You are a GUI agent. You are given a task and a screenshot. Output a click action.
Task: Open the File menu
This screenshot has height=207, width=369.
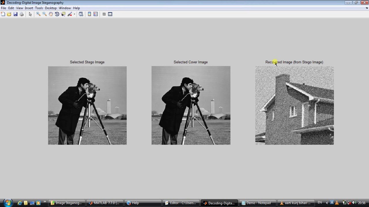coord(3,8)
